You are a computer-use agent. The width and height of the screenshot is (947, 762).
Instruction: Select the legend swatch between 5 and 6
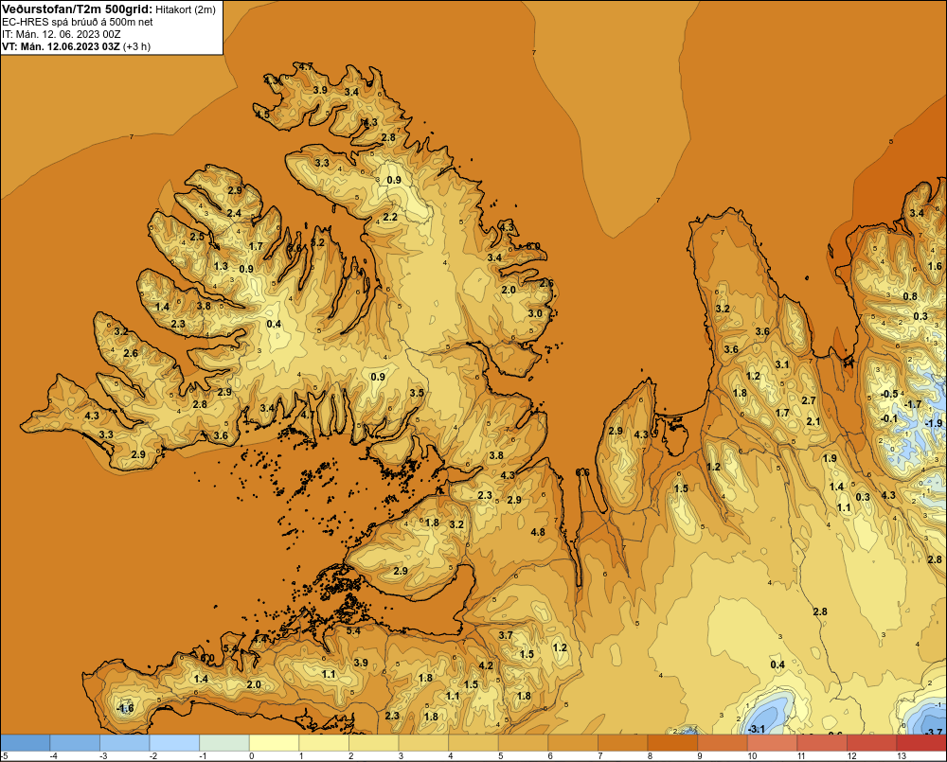click(x=523, y=743)
